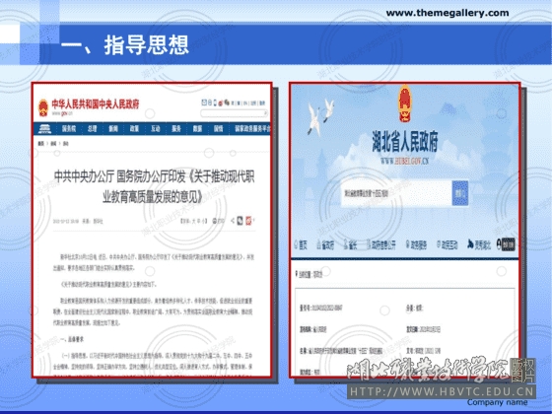Open the 互动 navigation item
The height and width of the screenshot is (414, 552).
(156, 129)
